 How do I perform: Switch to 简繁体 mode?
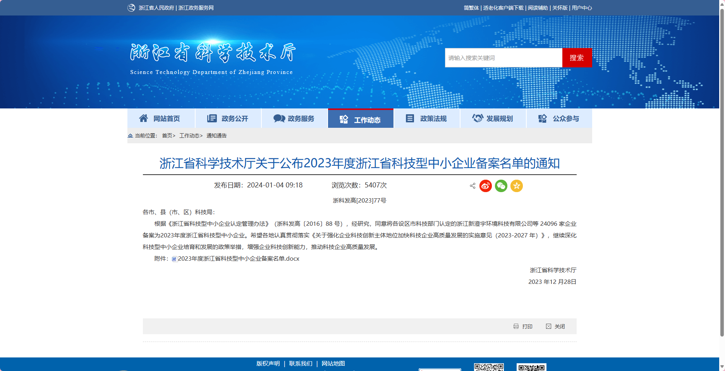click(x=471, y=8)
